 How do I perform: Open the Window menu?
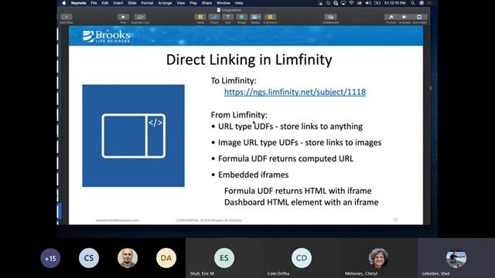[x=224, y=3]
